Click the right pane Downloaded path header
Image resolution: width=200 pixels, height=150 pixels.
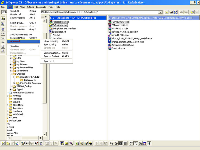154,18
